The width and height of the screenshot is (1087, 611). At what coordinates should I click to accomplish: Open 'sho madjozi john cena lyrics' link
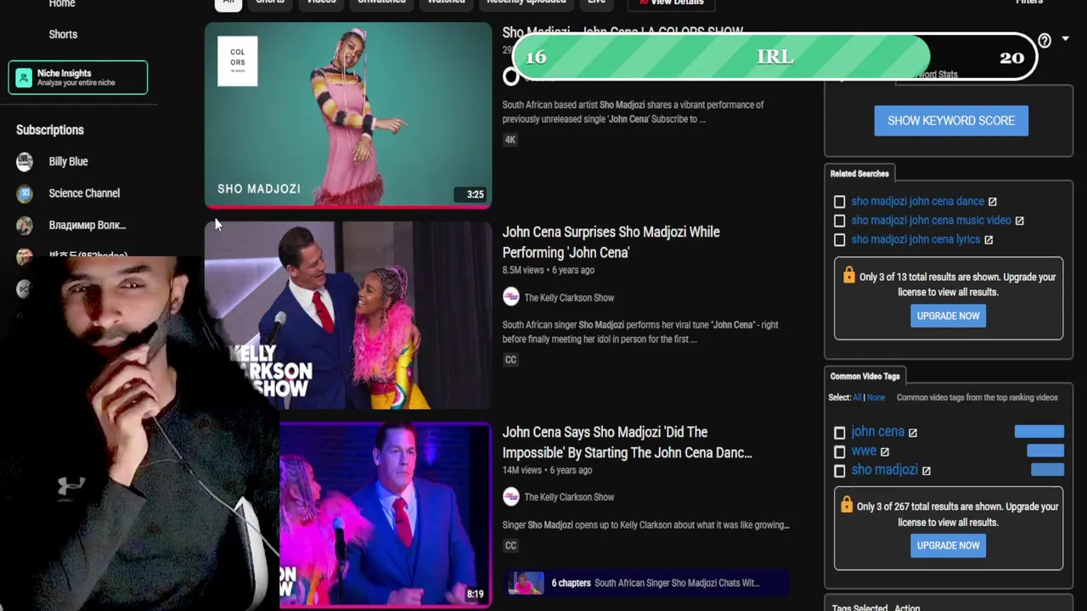pos(915,240)
